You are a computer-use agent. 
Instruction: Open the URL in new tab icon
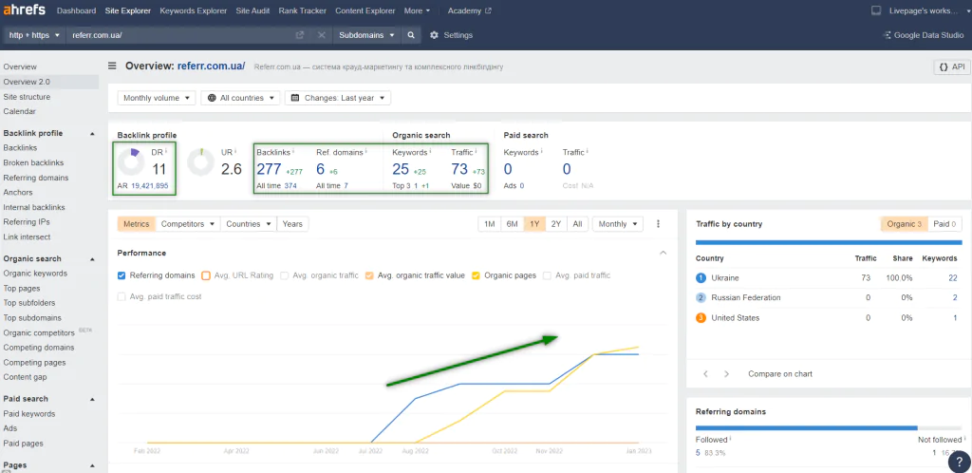[x=300, y=35]
